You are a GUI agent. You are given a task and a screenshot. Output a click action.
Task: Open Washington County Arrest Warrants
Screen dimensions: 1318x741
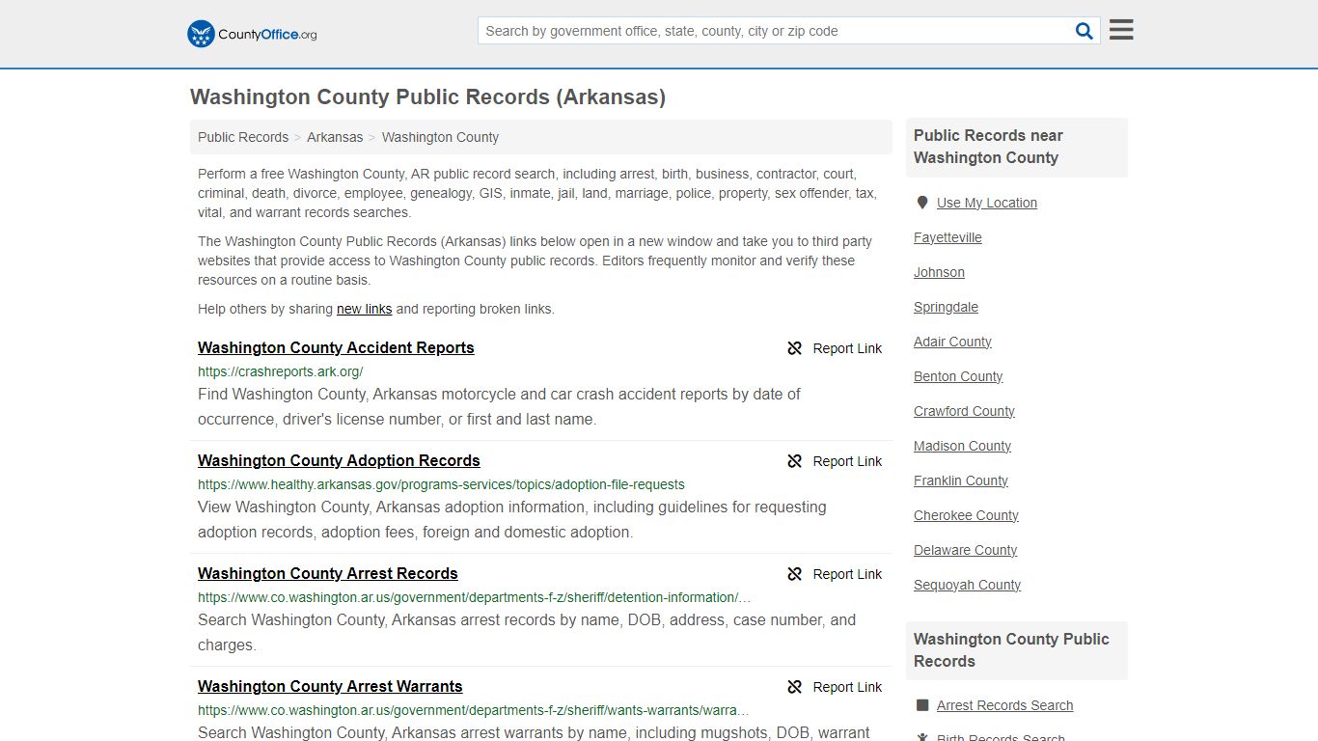coord(330,686)
